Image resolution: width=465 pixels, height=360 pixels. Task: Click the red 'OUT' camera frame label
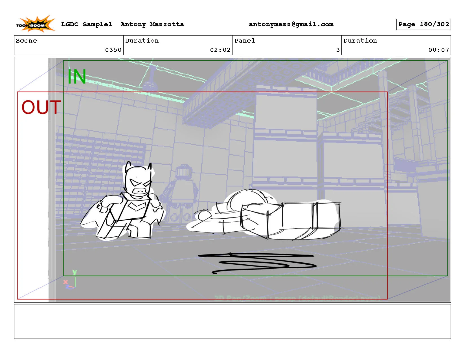pos(41,107)
